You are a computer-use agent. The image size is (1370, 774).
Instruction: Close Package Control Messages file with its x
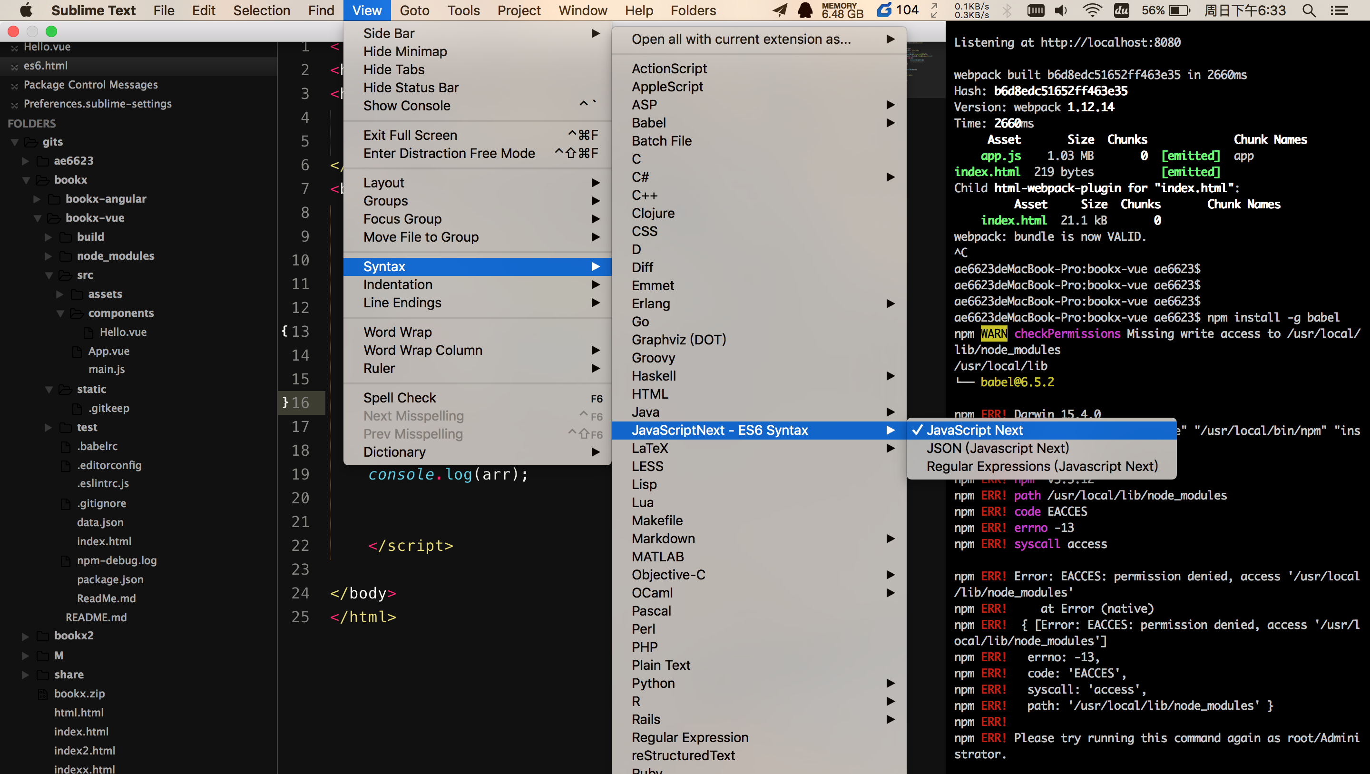click(x=14, y=86)
